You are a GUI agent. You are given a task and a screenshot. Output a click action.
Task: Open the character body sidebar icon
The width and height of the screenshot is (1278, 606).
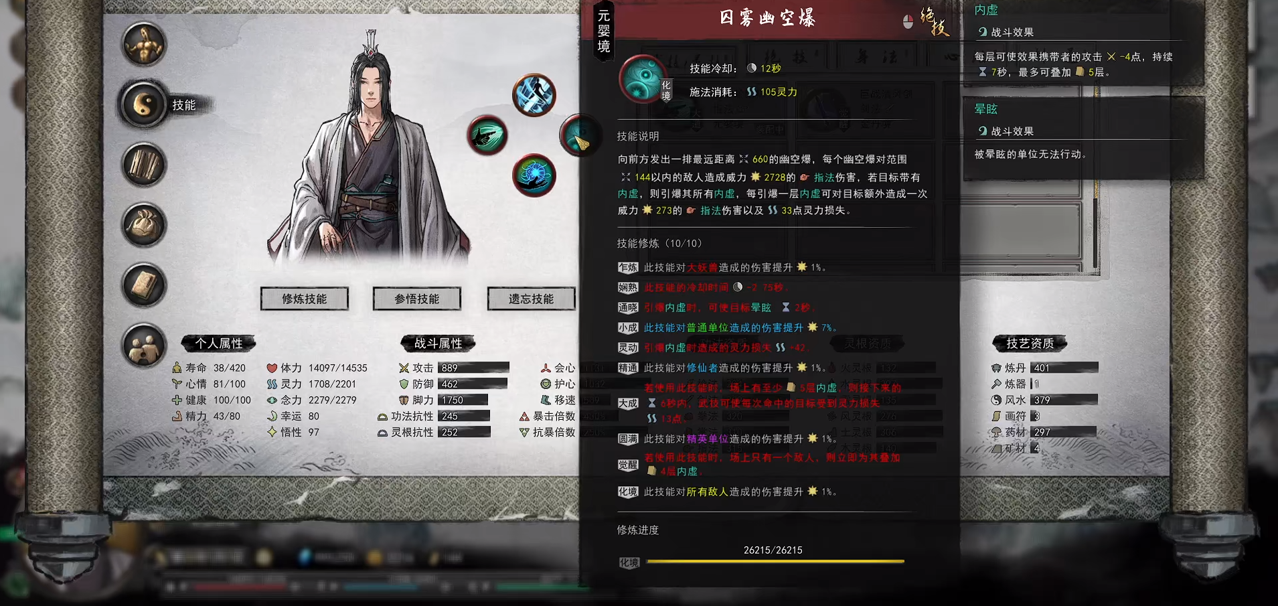click(x=144, y=45)
